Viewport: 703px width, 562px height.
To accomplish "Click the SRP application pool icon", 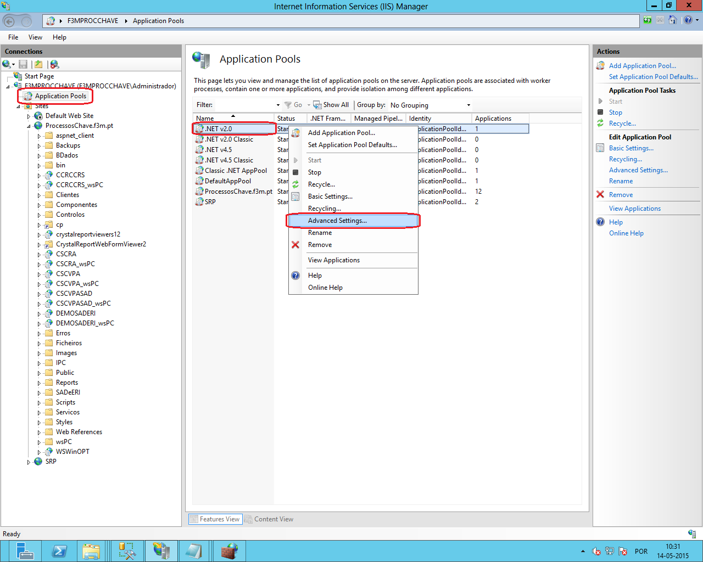I will pyautogui.click(x=200, y=201).
